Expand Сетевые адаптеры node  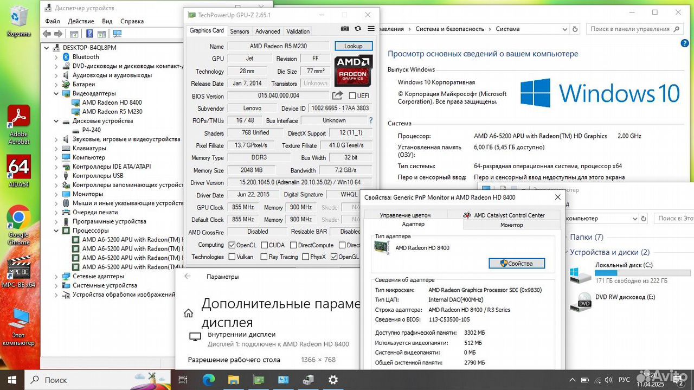tap(56, 276)
